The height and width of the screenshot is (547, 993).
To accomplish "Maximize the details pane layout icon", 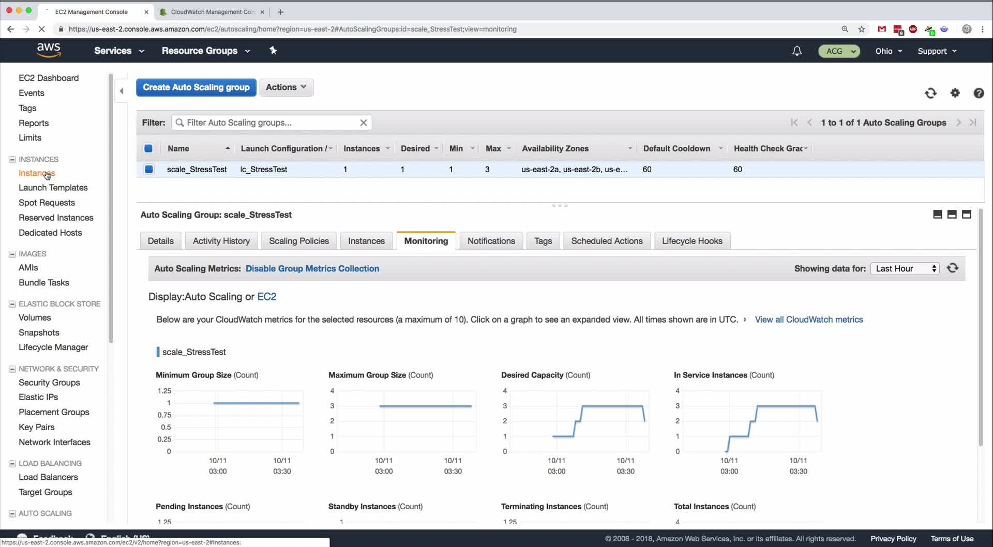I will [x=966, y=215].
